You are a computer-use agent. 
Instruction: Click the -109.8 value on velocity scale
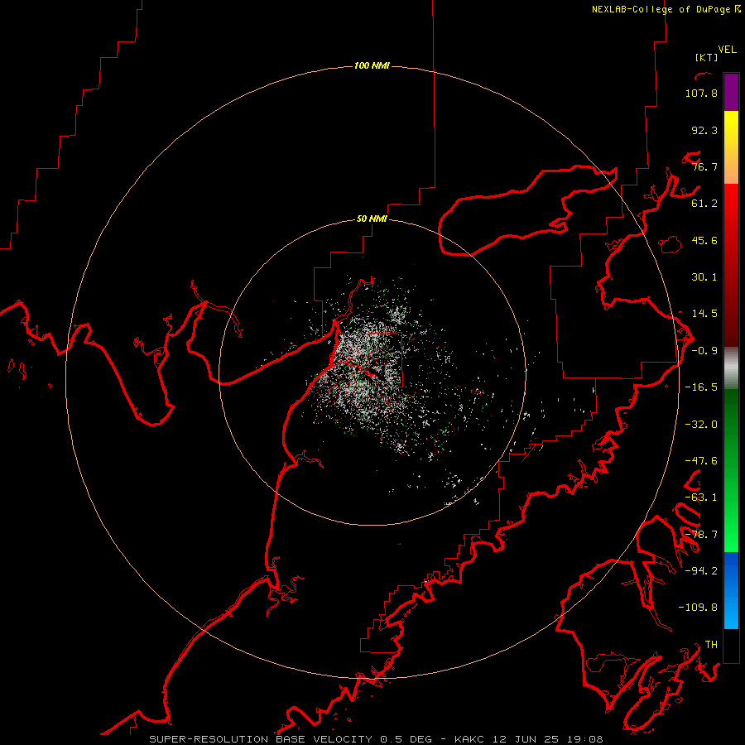[x=698, y=608]
